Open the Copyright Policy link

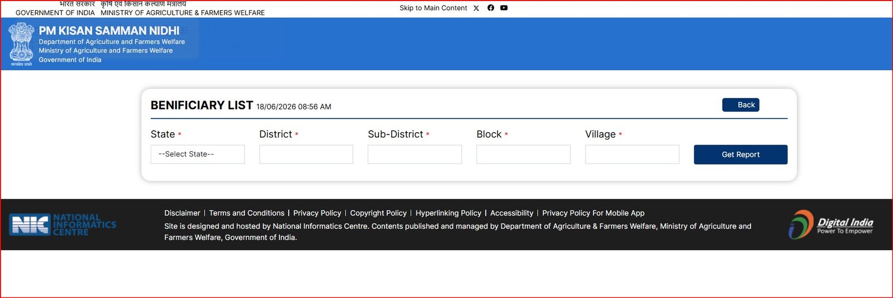(x=378, y=213)
